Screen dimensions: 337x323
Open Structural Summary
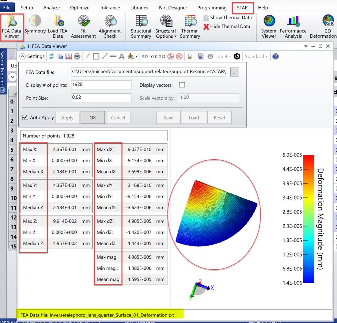[x=141, y=27]
